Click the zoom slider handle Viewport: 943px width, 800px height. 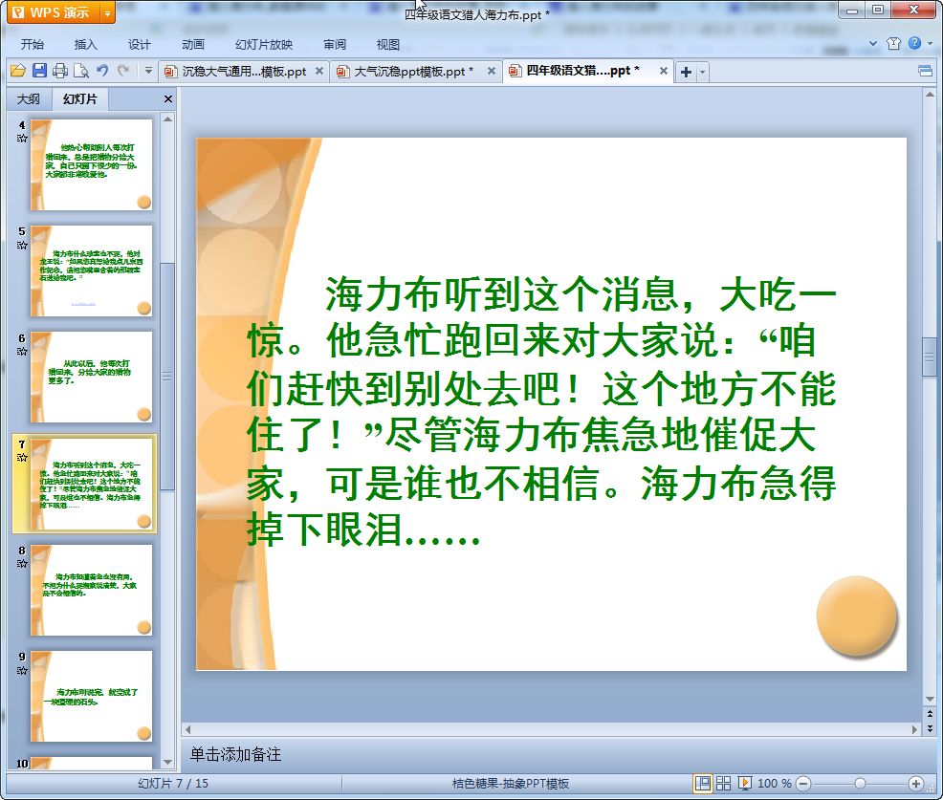tap(860, 784)
